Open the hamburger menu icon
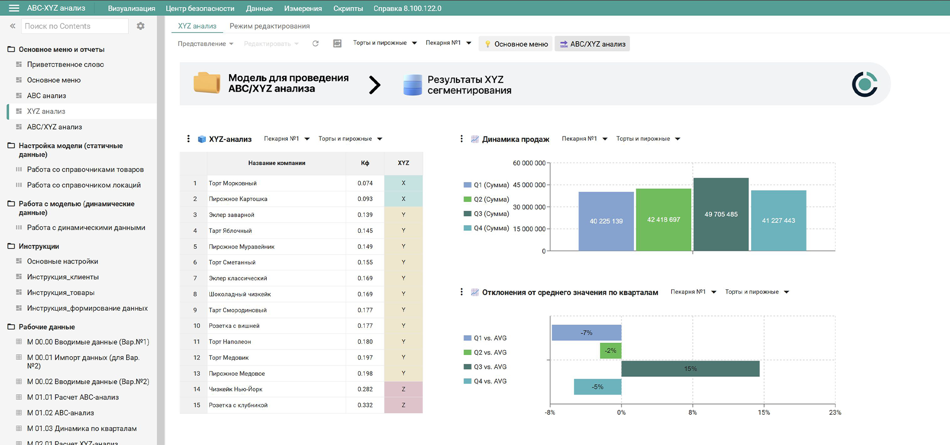 pyautogui.click(x=14, y=8)
